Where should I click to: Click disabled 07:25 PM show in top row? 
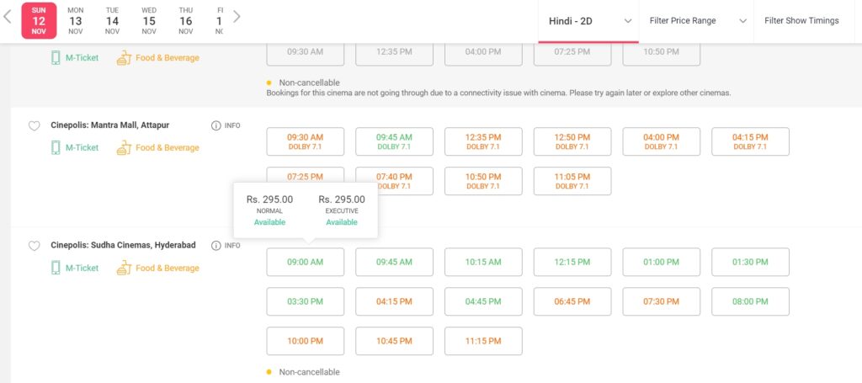point(572,53)
